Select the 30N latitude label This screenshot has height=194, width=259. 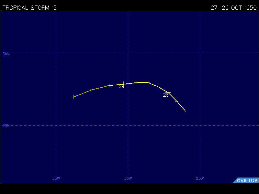6,54
